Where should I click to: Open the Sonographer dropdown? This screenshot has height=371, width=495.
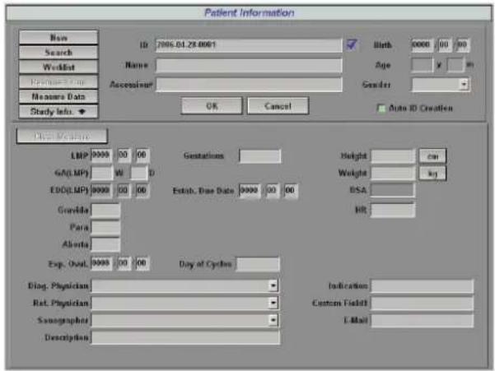[273, 320]
